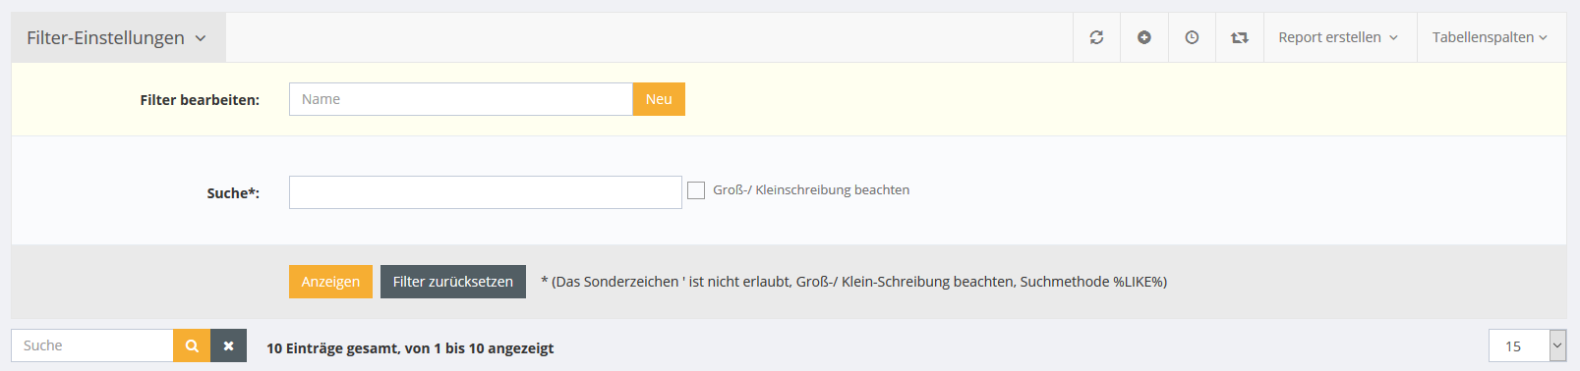Expand the Tabellenspalten dropdown
The image size is (1580, 371).
(1490, 37)
